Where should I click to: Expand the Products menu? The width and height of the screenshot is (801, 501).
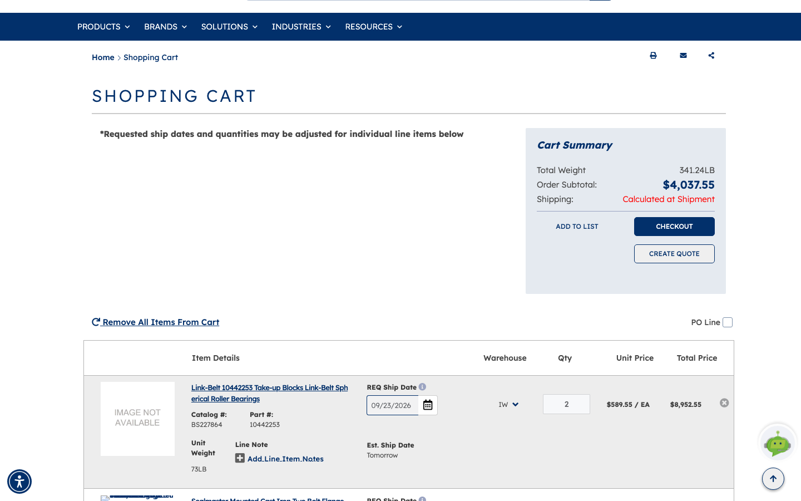pos(103,27)
